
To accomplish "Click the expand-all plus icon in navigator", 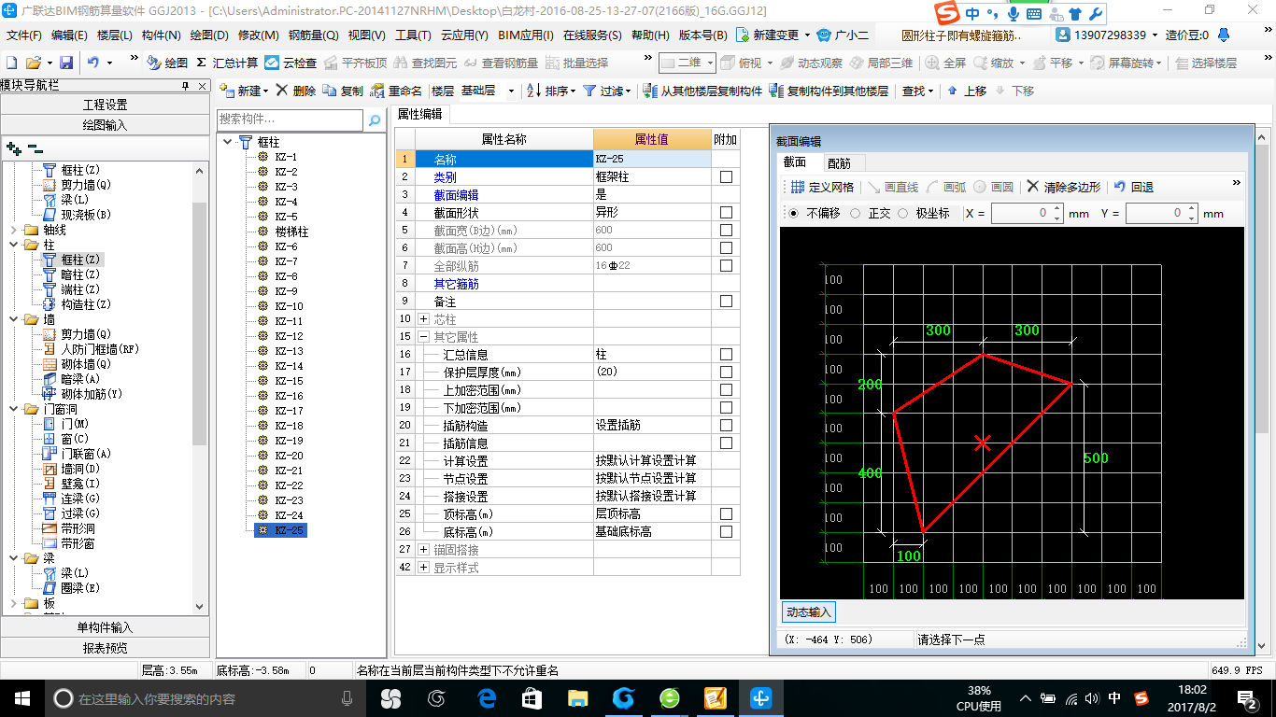I will click(x=13, y=148).
